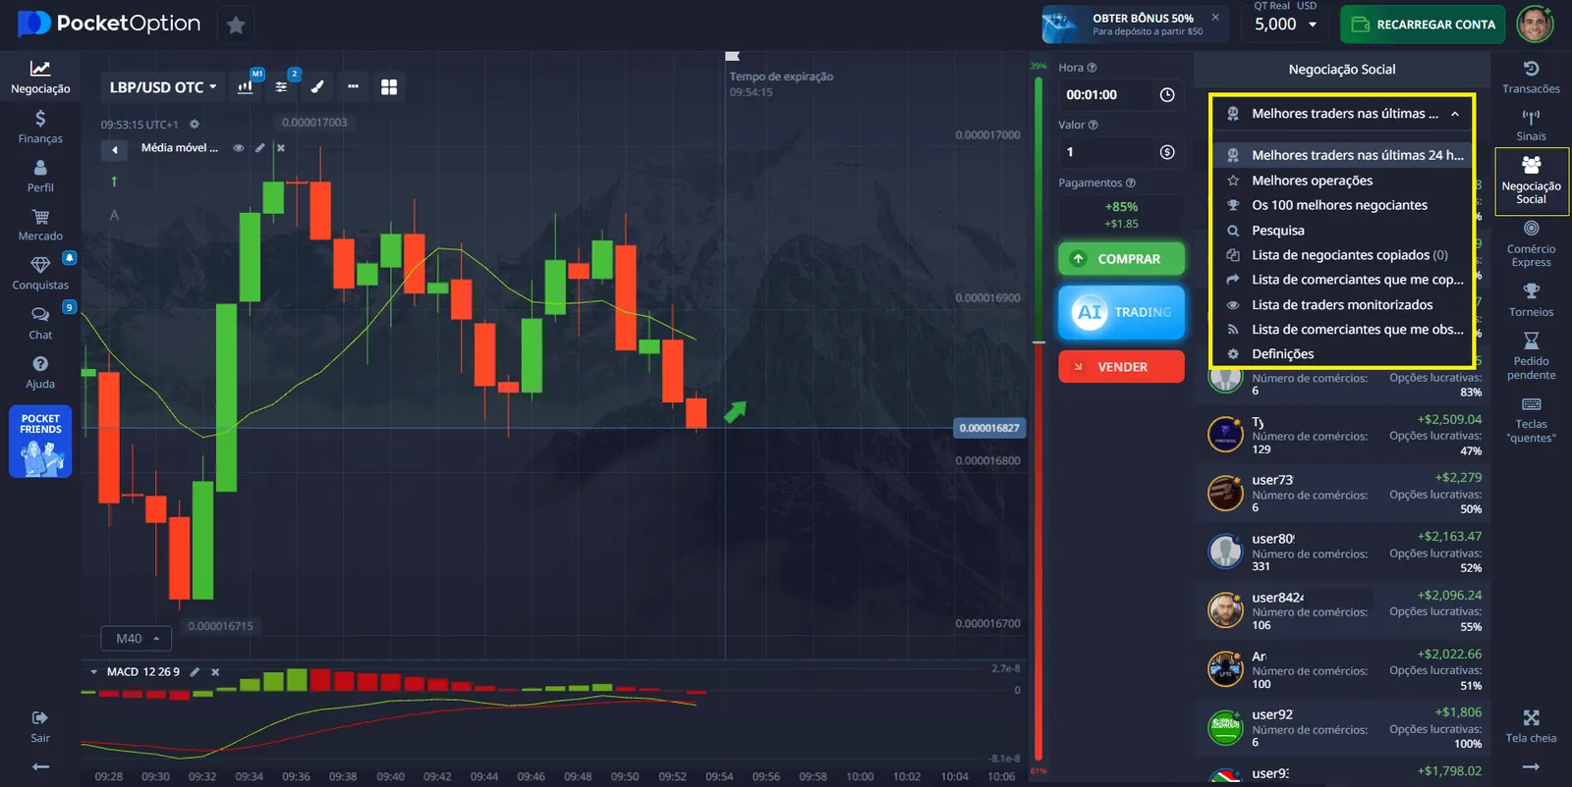Edit the MACD indicator with pencil icon
1572x787 pixels.
195,672
